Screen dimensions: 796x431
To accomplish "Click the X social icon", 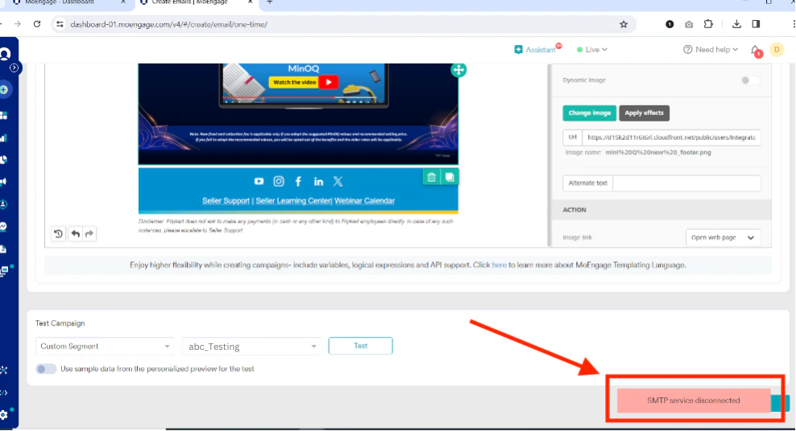I will coord(338,181).
